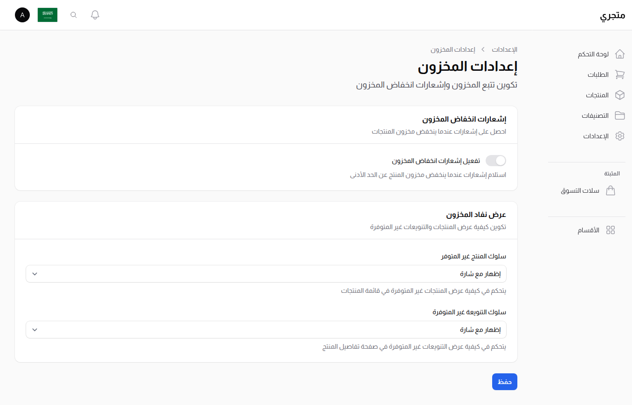Enable low stock notifications toggle

495,160
